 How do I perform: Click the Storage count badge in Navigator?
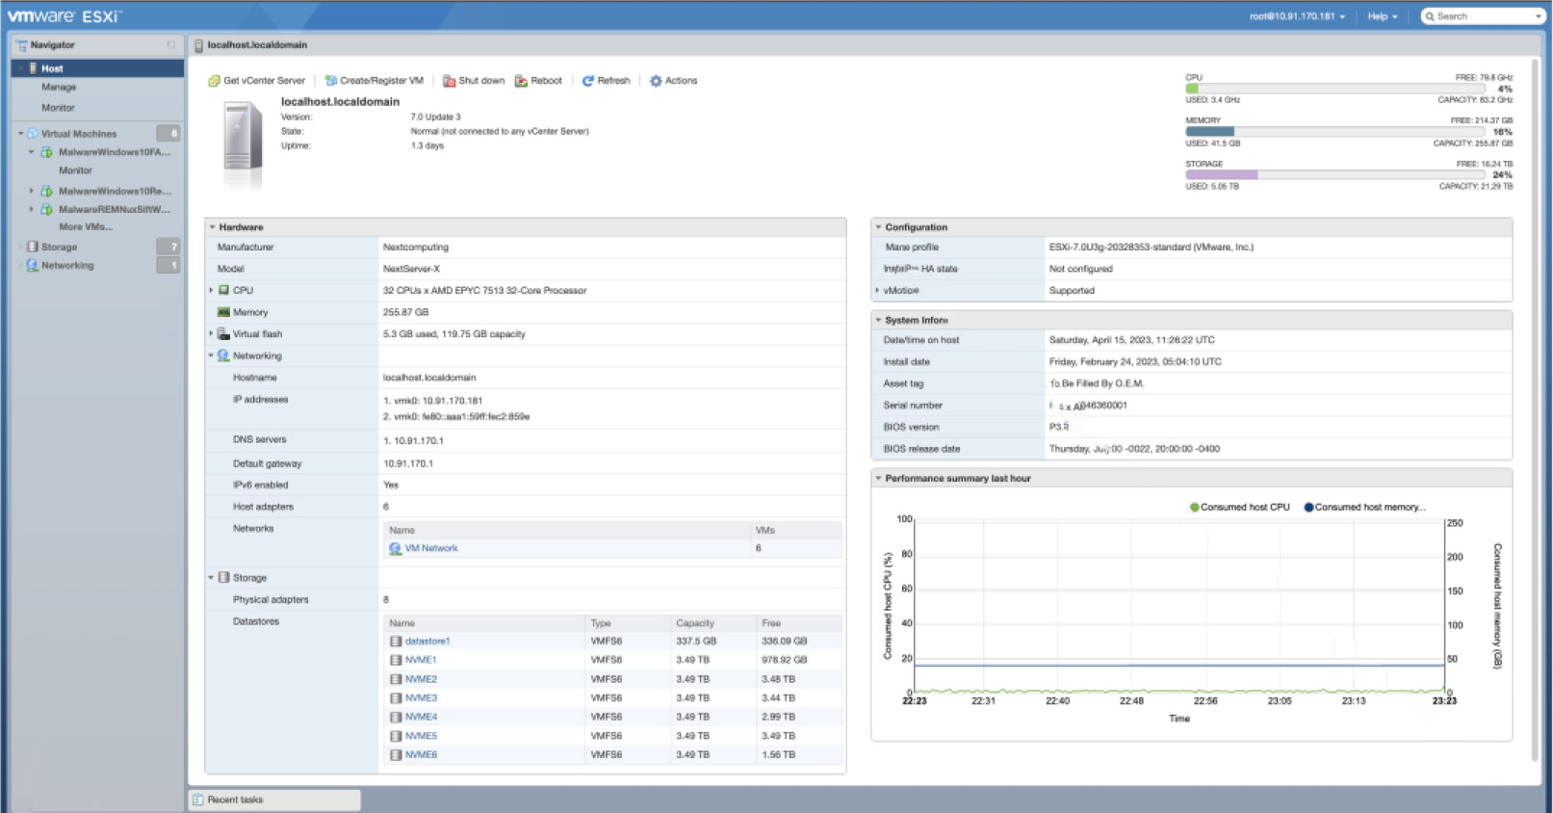click(x=168, y=247)
